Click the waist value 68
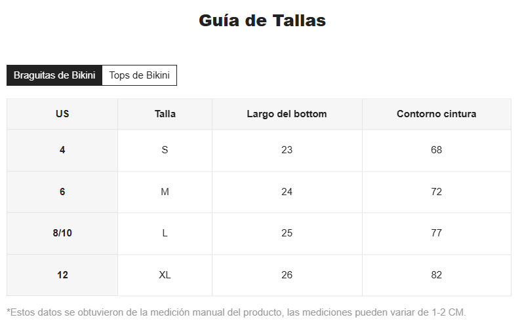Image resolution: width=520 pixels, height=332 pixels. click(437, 150)
